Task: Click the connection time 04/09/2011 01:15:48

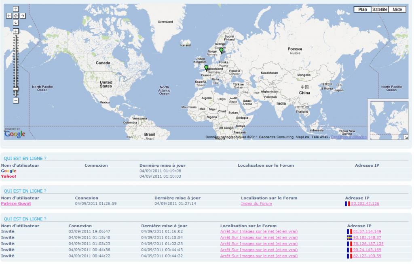Action: point(89,238)
